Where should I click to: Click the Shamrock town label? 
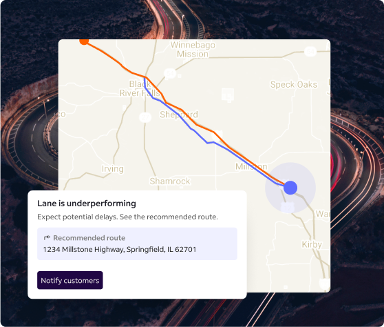pyautogui.click(x=170, y=181)
